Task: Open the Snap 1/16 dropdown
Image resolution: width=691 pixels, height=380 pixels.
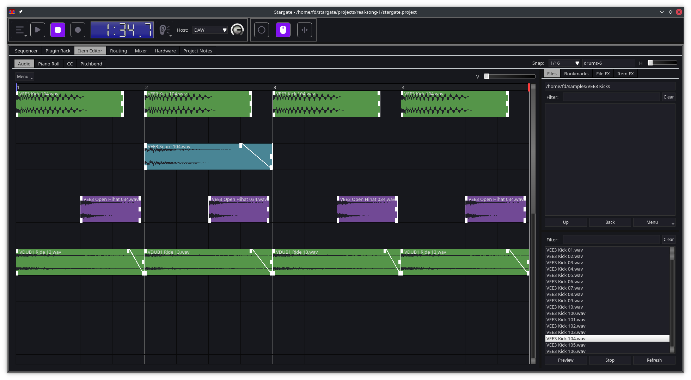Action: [564, 63]
